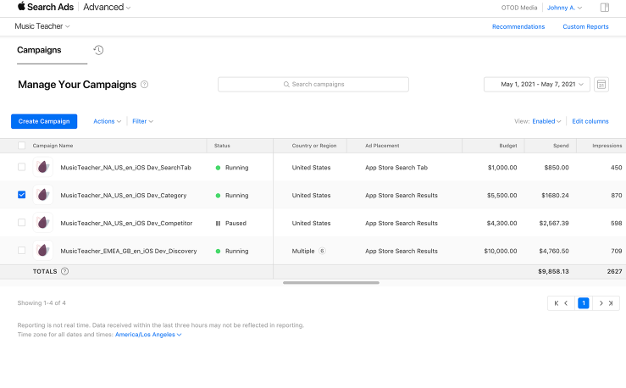The image size is (626, 388).
Task: Check the Competitor campaign checkbox
Action: click(21, 222)
